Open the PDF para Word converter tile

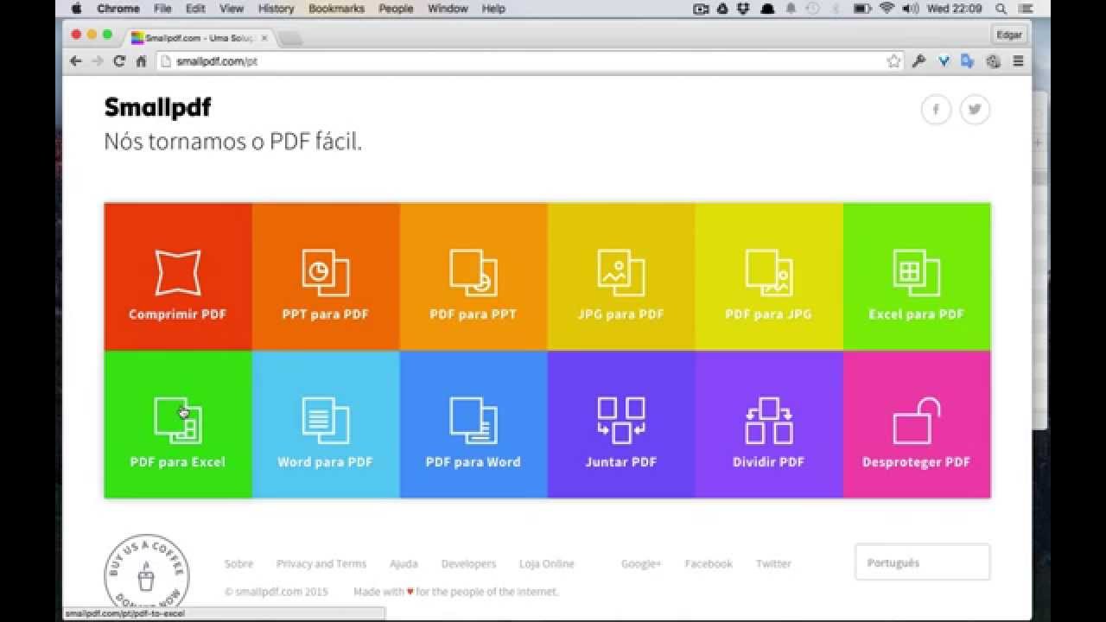[x=474, y=424]
